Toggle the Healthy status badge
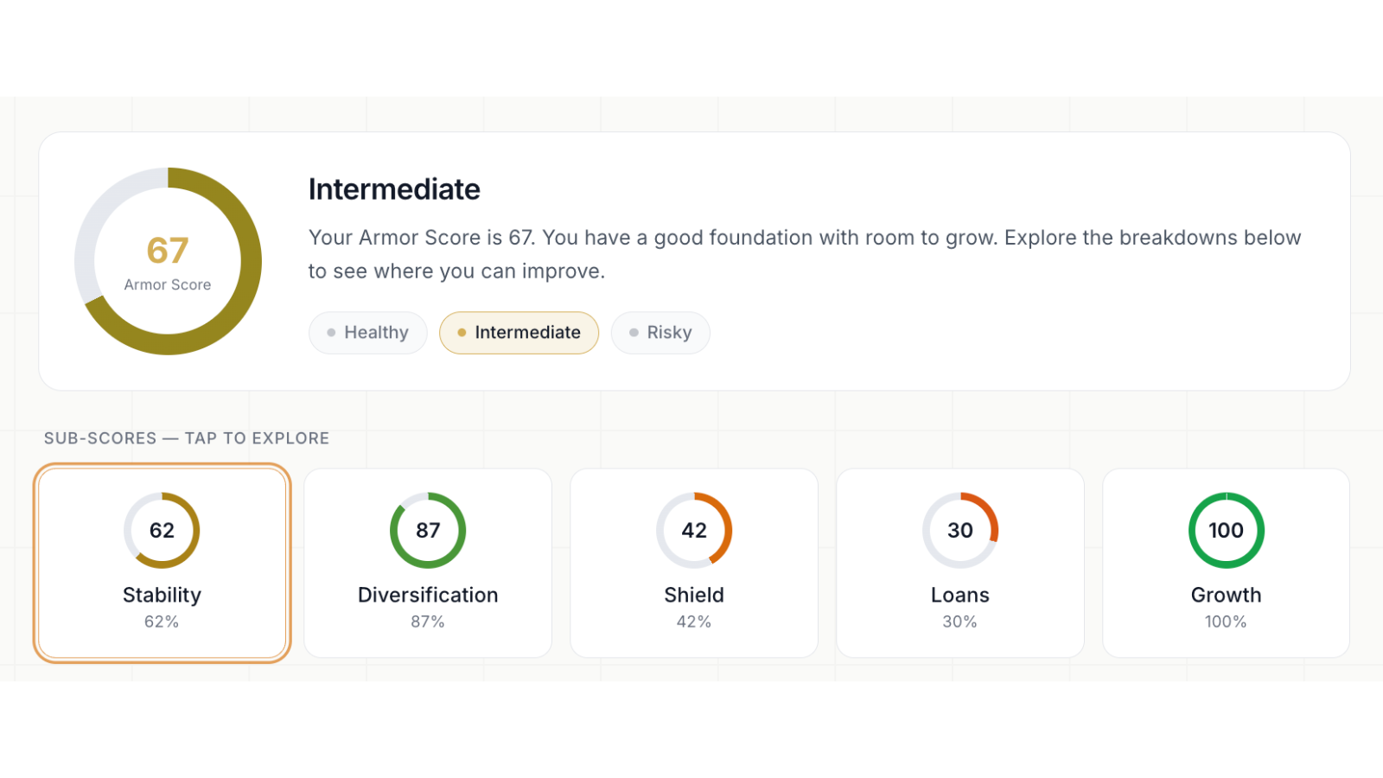The height and width of the screenshot is (778, 1383). [x=367, y=332]
